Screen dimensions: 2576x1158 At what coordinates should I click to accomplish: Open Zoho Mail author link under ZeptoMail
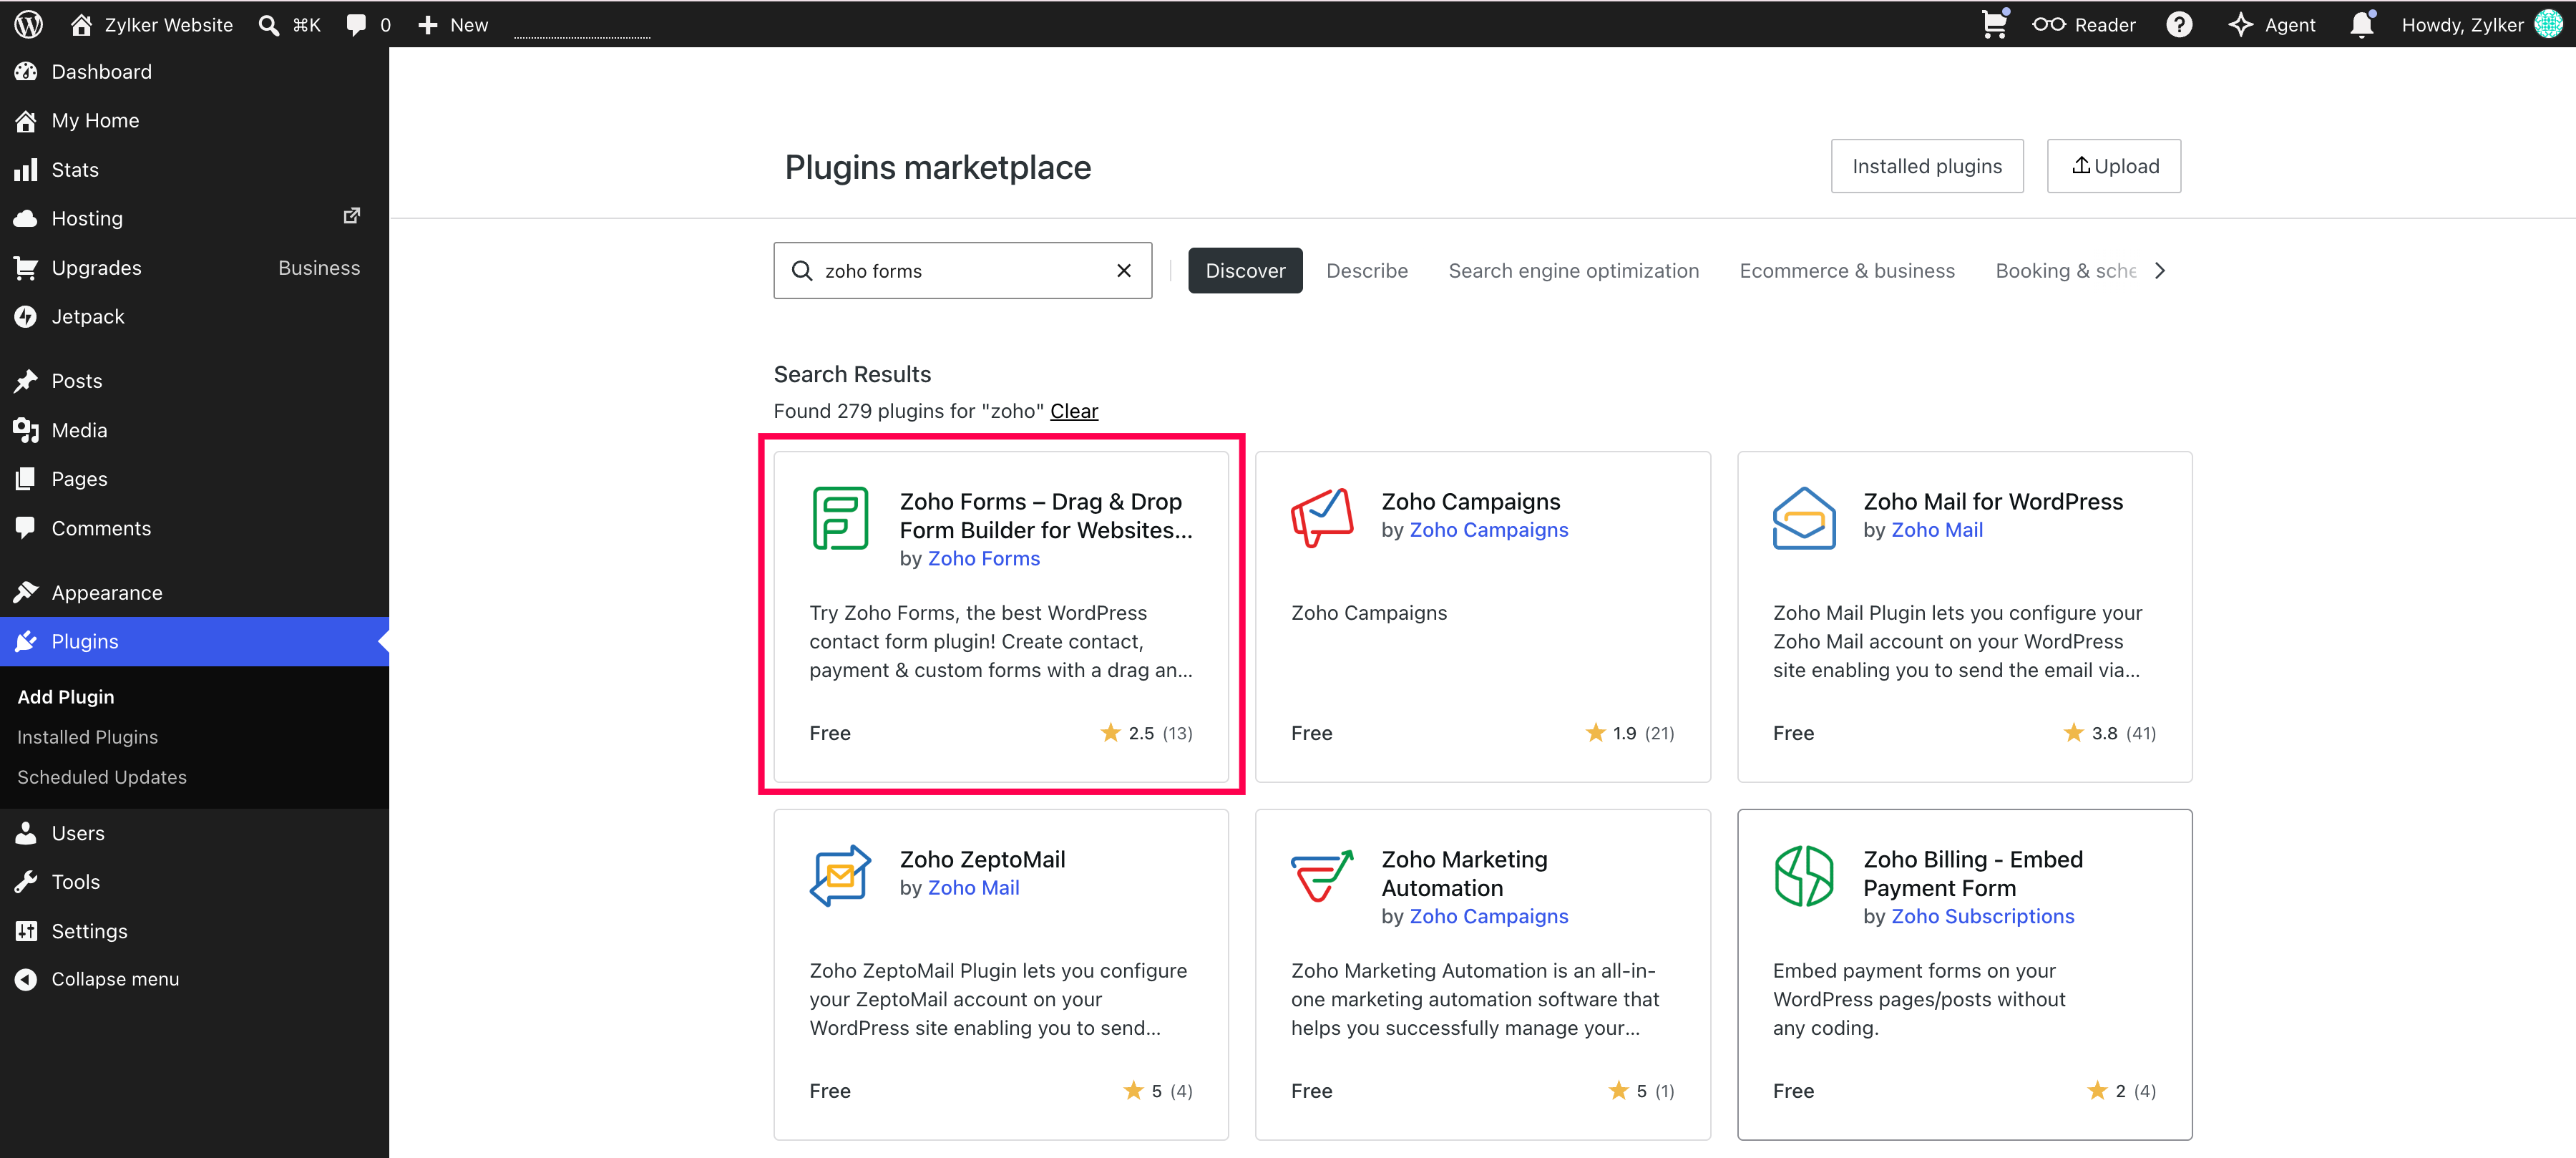[973, 887]
